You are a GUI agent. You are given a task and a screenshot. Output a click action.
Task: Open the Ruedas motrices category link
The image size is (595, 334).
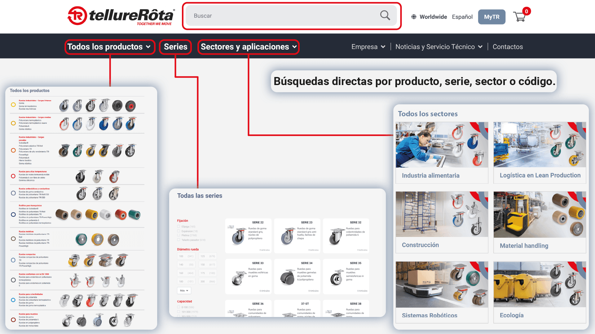tap(26, 231)
